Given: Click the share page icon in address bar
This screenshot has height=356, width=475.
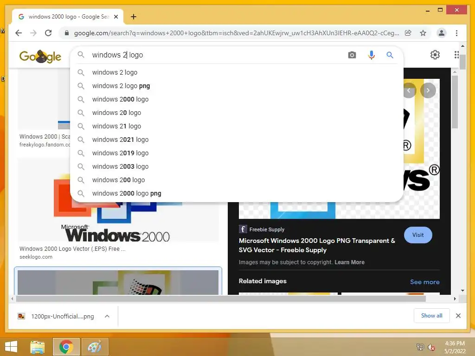Looking at the screenshot, I should (408, 33).
